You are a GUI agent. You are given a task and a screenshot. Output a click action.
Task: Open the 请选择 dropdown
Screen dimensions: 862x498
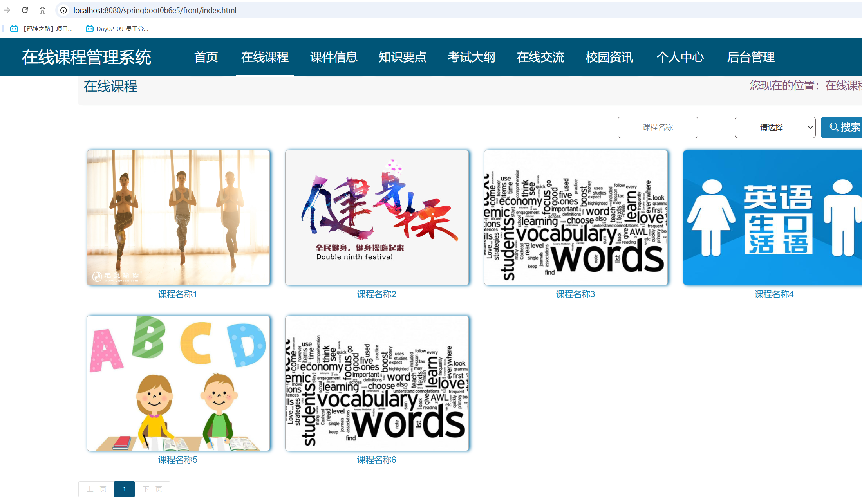(775, 127)
